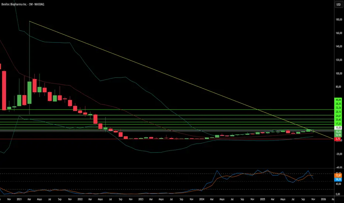Click the blue 58,20 indicator value label

[x=338, y=179]
